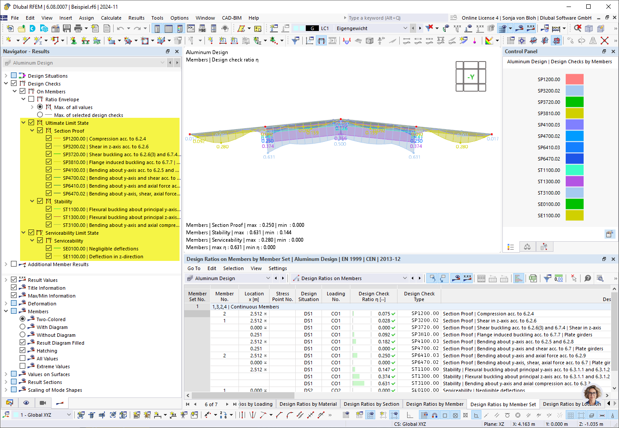
Task: Open the console window icon in toolbar
Action: [191, 28]
